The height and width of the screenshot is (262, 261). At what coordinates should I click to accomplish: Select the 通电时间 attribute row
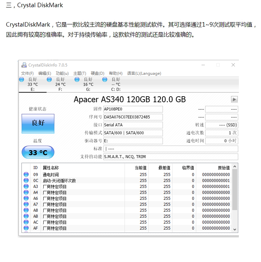point(127,174)
